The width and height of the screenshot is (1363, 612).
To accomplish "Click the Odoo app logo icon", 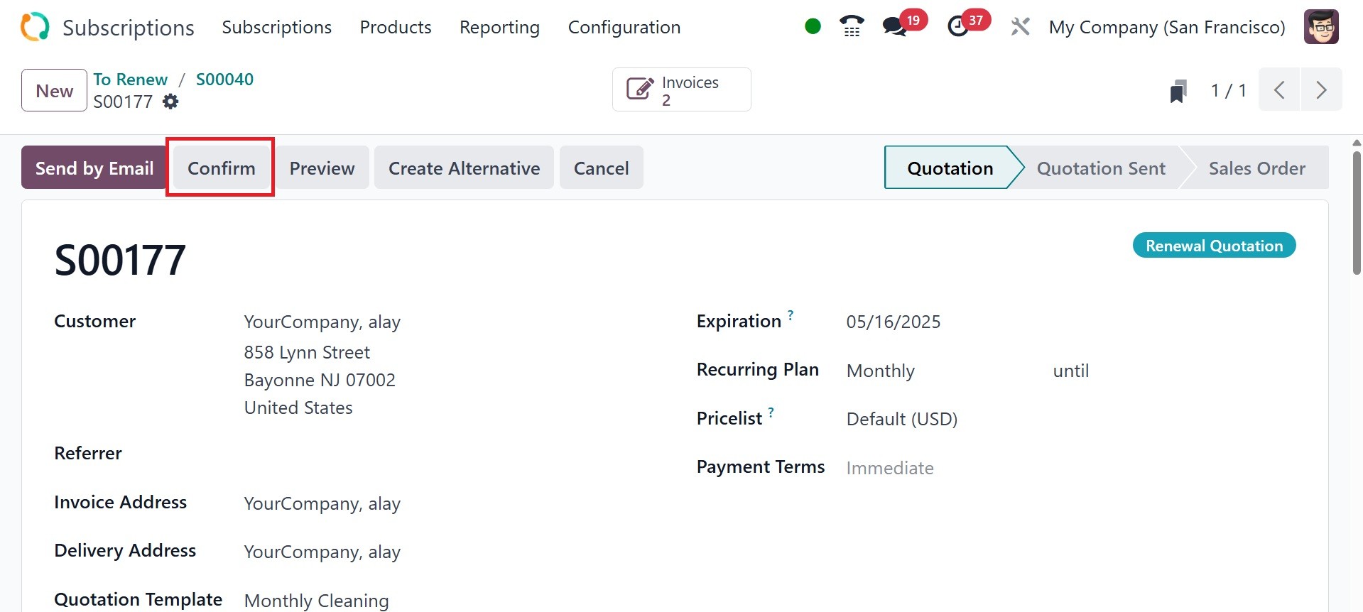I will [x=35, y=27].
